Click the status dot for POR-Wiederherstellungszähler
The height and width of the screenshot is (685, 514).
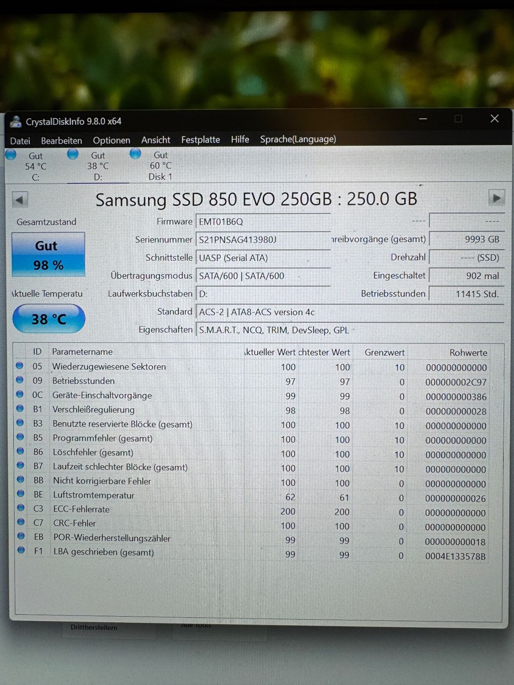point(21,535)
